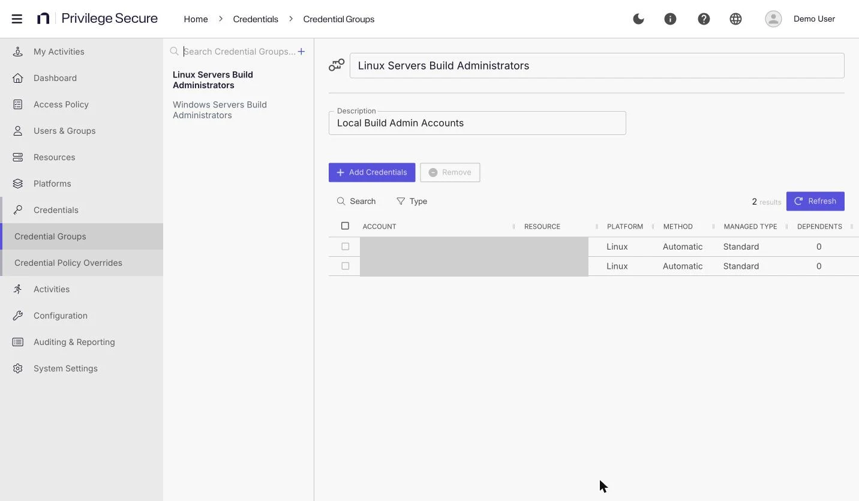Open Activities in sidebar
This screenshot has width=859, height=501.
point(82,289)
